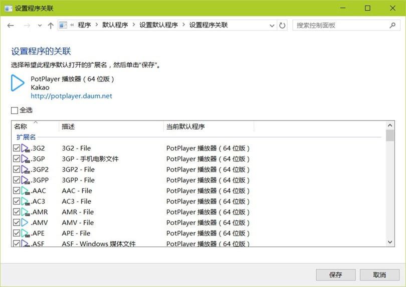Screen dimensions: 406x287
Task: Toggle the 全选 select-all checkbox
Action: [x=15, y=110]
